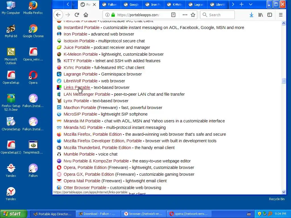The height and width of the screenshot is (218, 291).
Task: Open the page actions three-dot menu
Action: click(x=185, y=15)
